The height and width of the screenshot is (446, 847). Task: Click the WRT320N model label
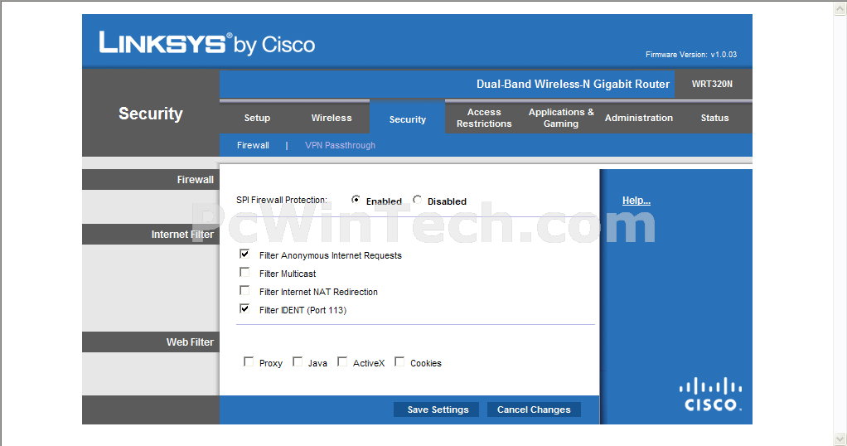point(712,84)
